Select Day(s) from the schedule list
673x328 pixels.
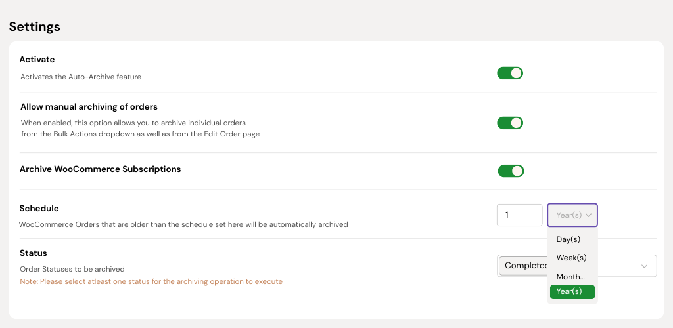point(569,239)
